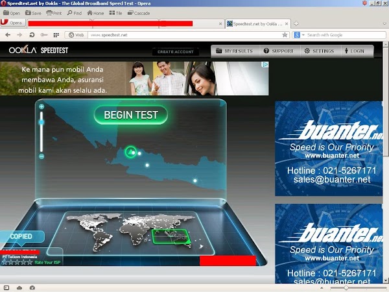Image resolution: width=389 pixels, height=292 pixels.
Task: Bookmark page with star icon
Action: 285,35
